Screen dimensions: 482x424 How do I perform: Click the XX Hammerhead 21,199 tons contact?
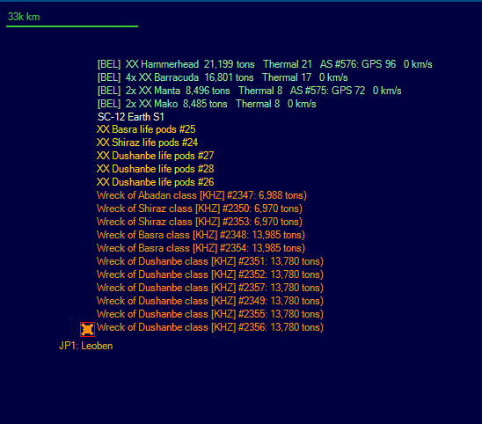[x=265, y=64]
